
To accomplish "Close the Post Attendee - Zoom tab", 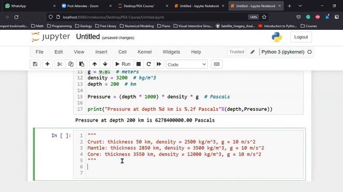I will point(110,6).
